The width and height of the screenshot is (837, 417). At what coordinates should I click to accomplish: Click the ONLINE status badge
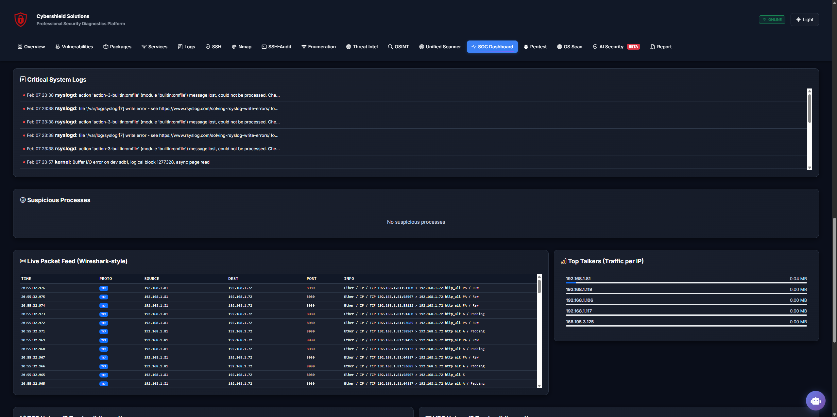[772, 19]
